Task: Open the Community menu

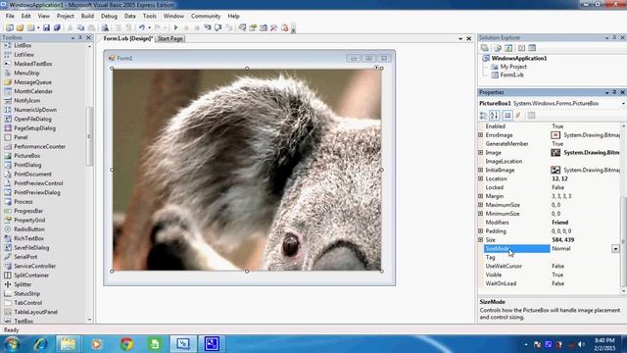Action: (x=206, y=16)
